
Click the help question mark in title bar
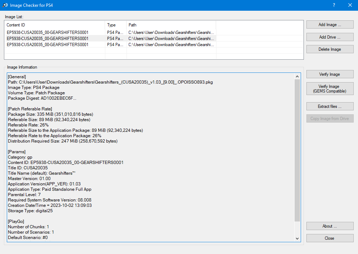334,5
